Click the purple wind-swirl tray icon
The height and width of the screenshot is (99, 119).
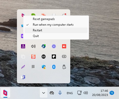(x=23, y=46)
